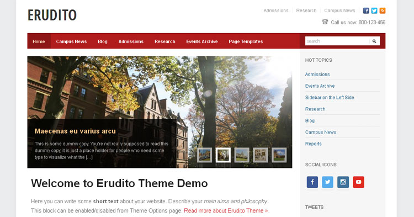Click the Welcome to Erudito Theme Demo heading
414x217 pixels.
(119, 183)
